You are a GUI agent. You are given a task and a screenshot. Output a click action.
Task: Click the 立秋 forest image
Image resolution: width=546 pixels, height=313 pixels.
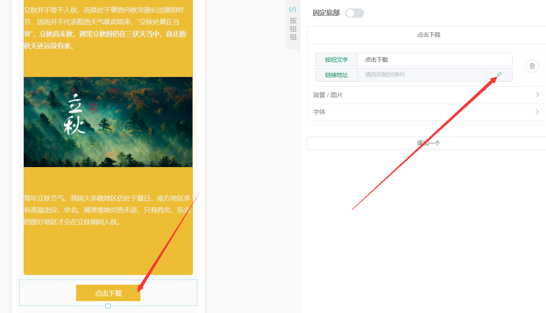(108, 122)
